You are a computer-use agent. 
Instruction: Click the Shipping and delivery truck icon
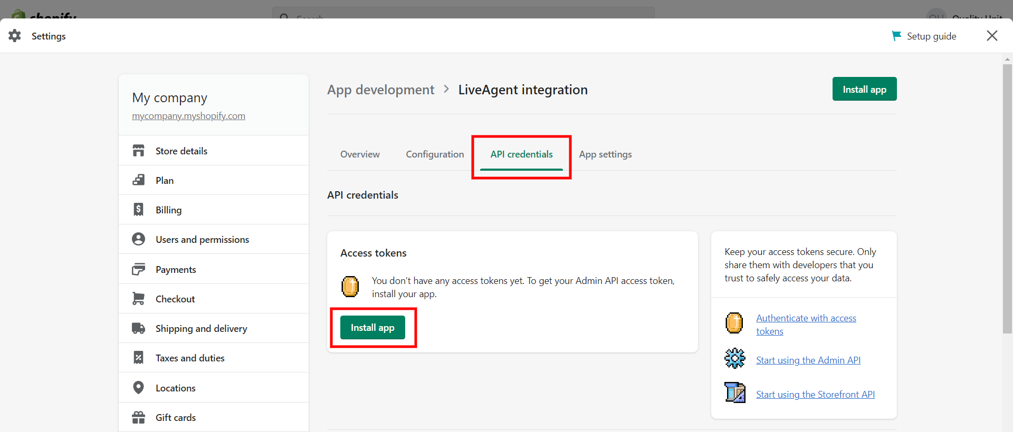pos(138,328)
